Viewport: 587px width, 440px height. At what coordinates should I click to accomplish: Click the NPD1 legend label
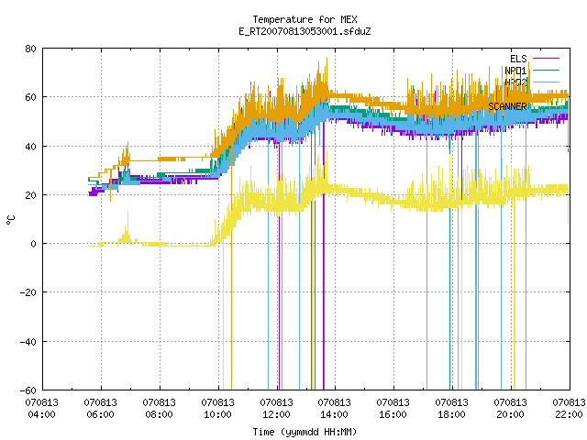515,71
